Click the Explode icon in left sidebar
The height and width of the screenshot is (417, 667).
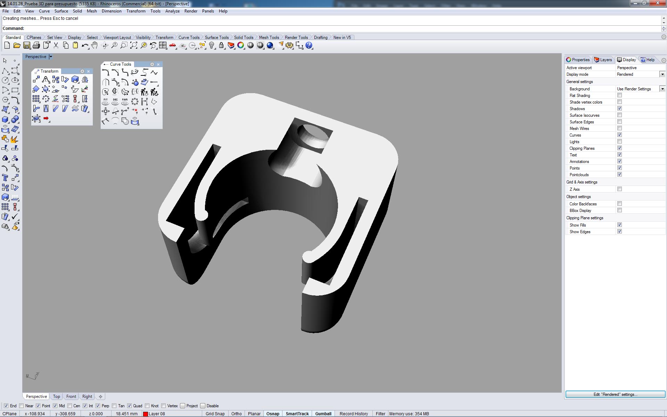(x=15, y=139)
